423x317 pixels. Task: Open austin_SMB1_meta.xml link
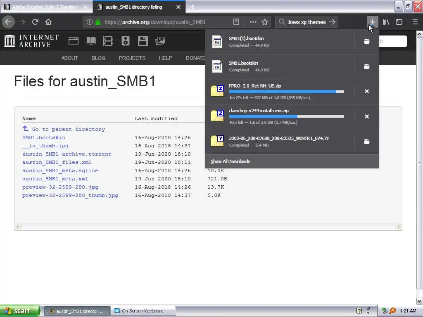tap(55, 179)
